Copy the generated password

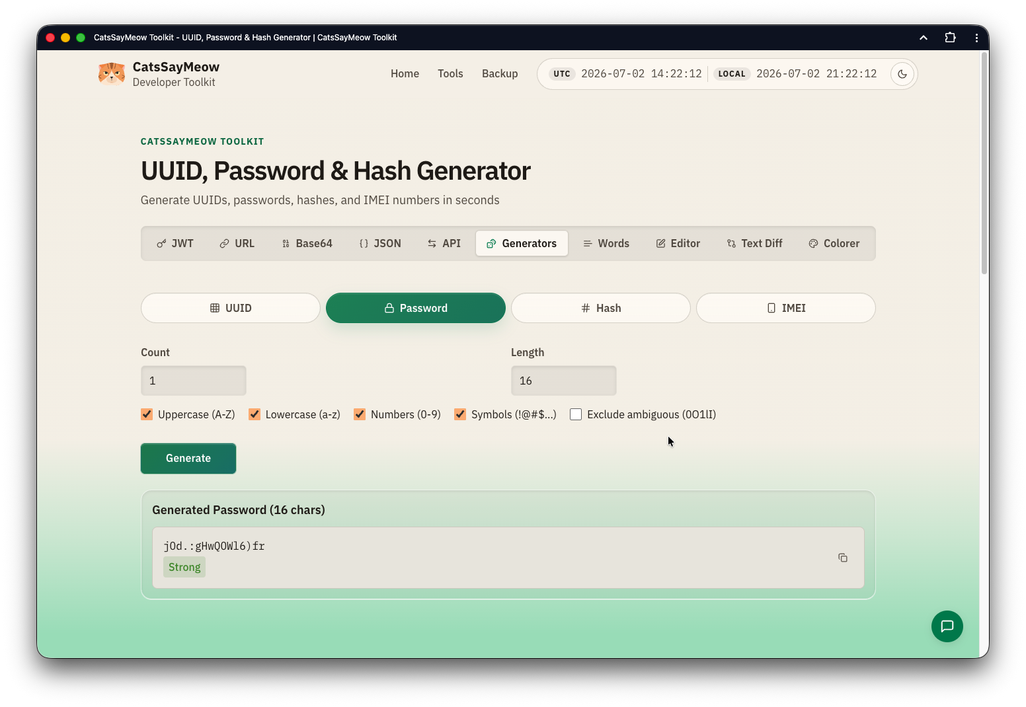[843, 558]
